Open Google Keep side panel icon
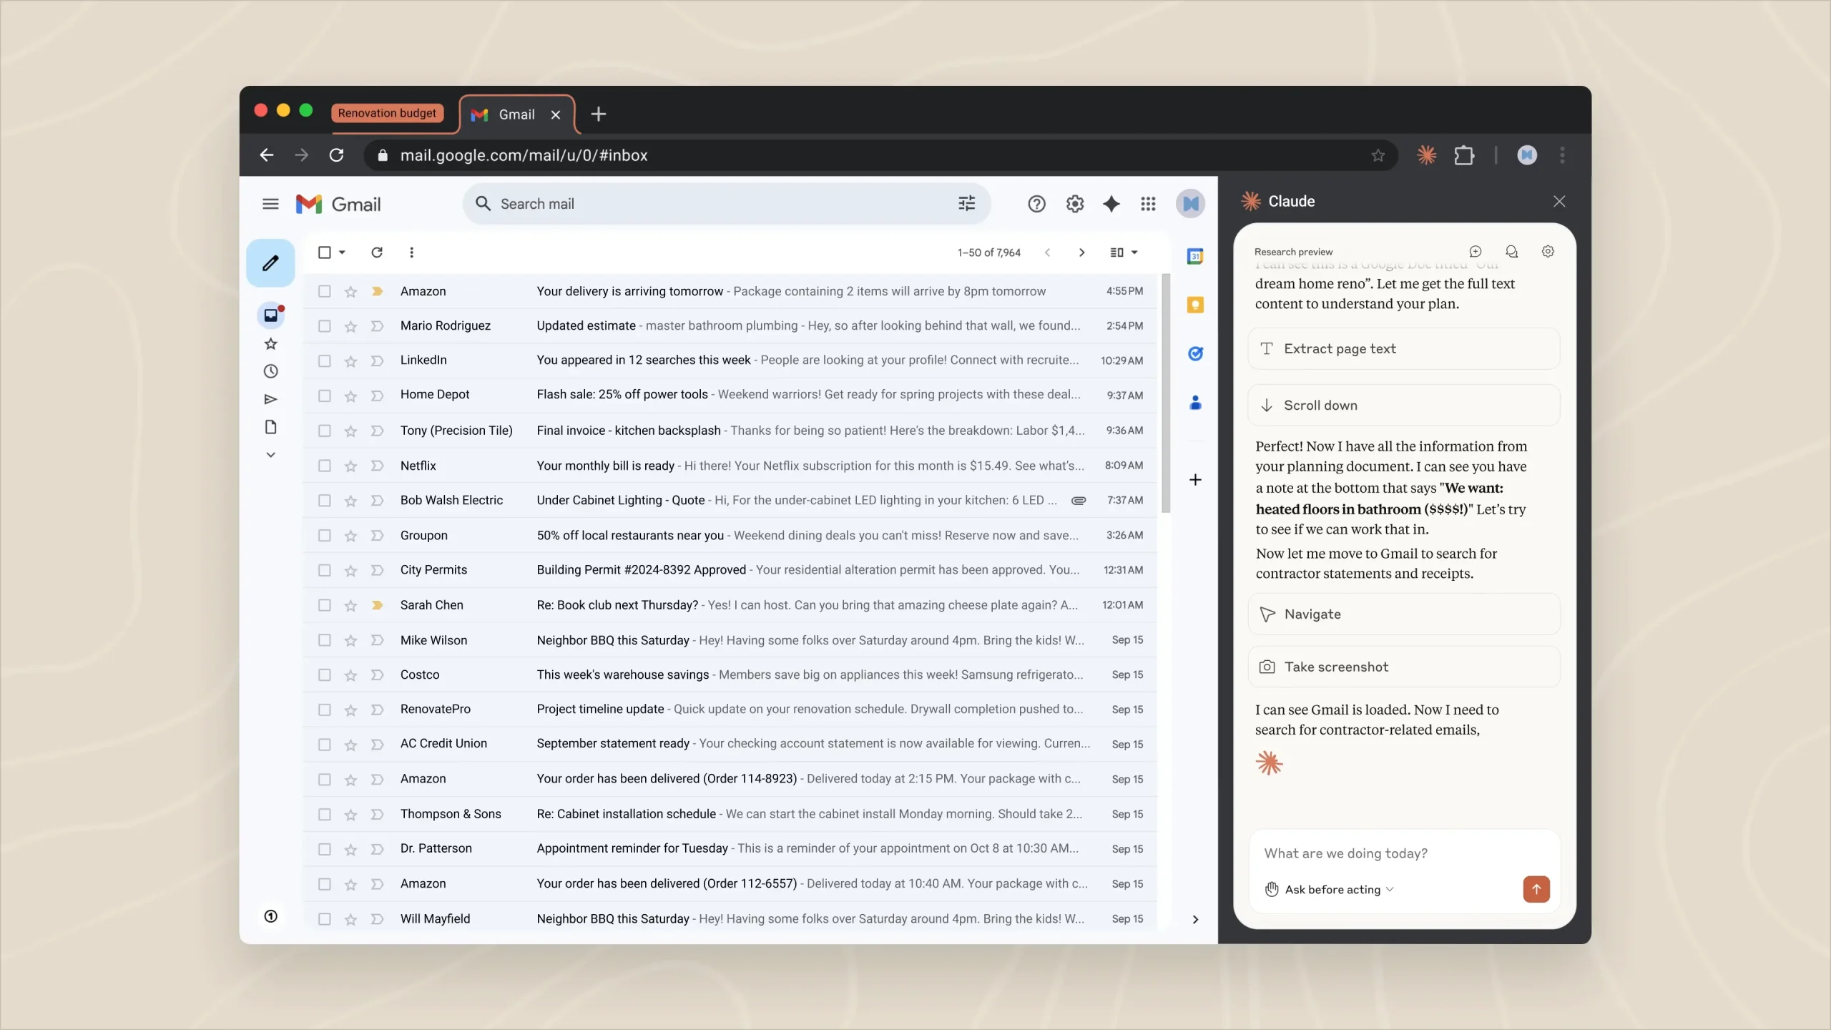1831x1030 pixels. click(x=1194, y=305)
